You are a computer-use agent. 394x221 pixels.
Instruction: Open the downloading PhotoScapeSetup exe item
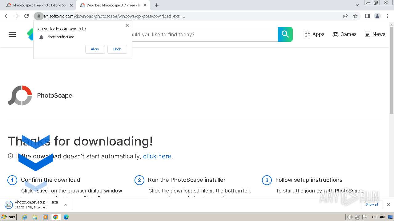32,204
